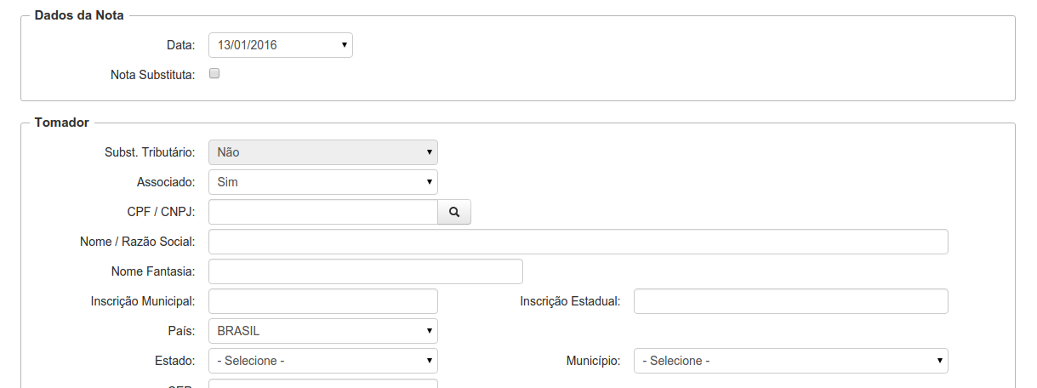Expand the Município dropdown
Viewport: 1037px width, 388px height.
(790, 361)
